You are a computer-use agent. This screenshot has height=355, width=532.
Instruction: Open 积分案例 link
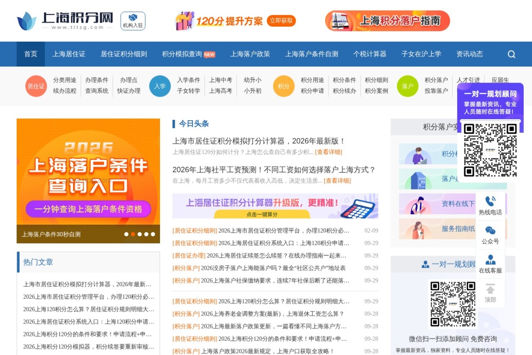(376, 91)
